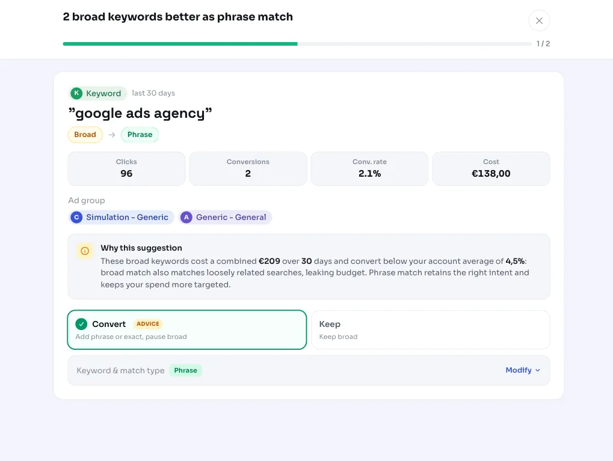Click the ADVICE badge on Convert
The image size is (613, 461).
[148, 324]
